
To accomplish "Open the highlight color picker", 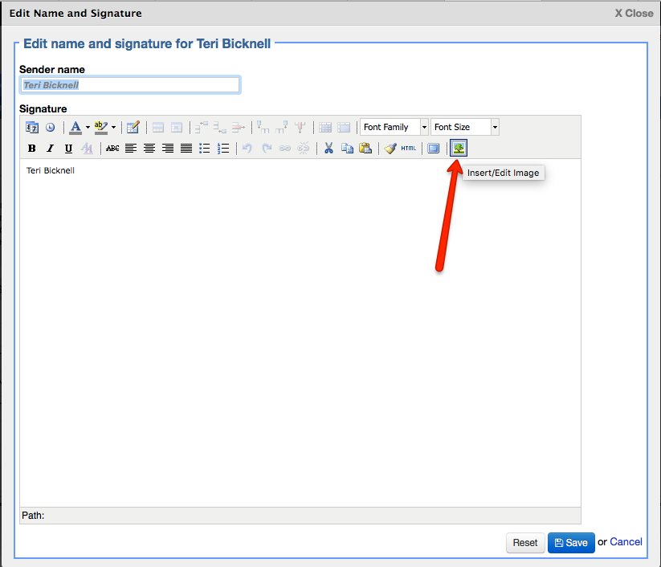I will (100, 127).
